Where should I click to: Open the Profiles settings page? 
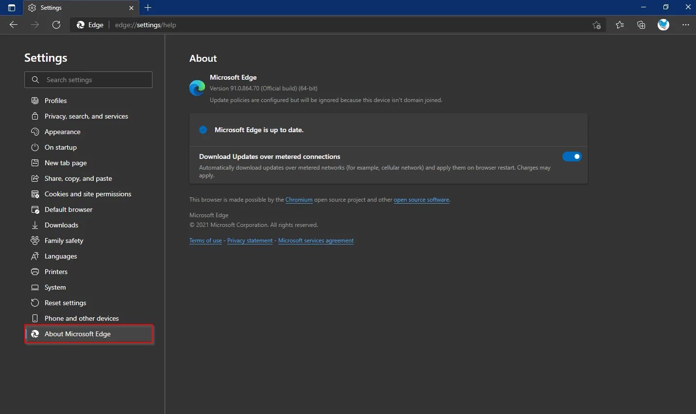coord(88,101)
